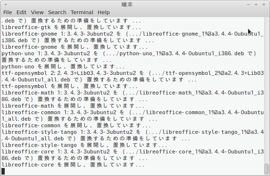
Task: Click line 'ttf-opensymbol を展開し、置換しています...'
Action: pyautogui.click(x=70, y=86)
